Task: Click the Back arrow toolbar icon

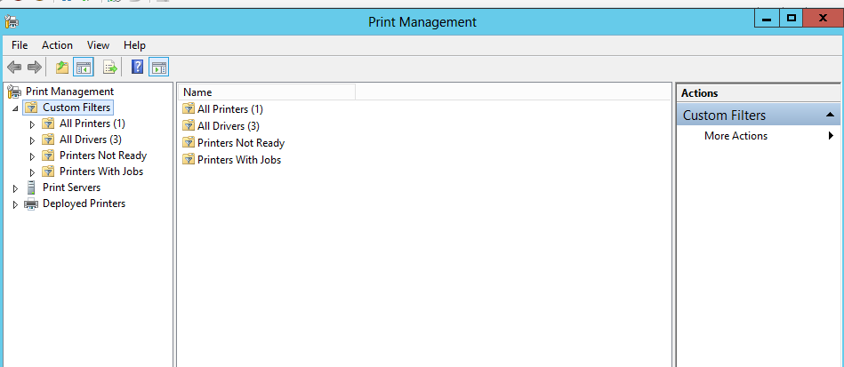Action: 14,68
